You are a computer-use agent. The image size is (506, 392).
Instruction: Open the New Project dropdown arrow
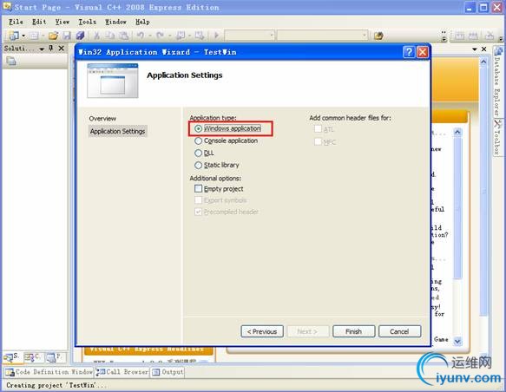coord(23,36)
